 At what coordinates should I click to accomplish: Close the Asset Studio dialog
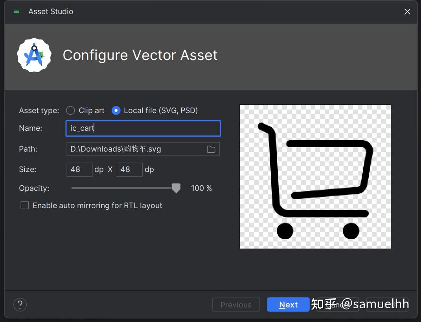click(407, 11)
